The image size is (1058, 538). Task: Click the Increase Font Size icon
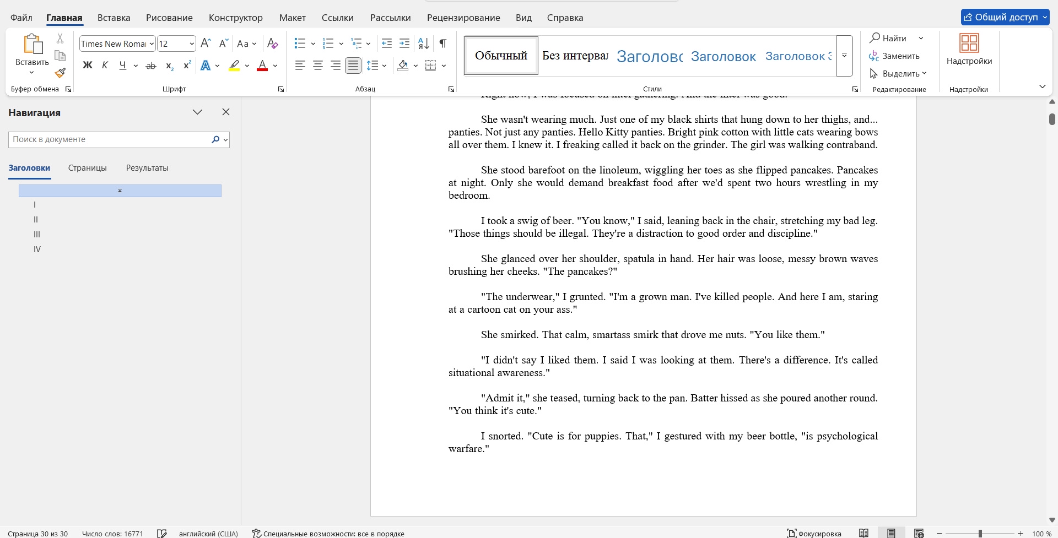coord(206,44)
